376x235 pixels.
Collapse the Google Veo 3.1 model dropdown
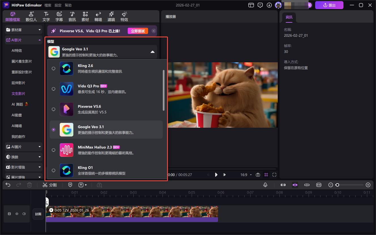pos(152,52)
